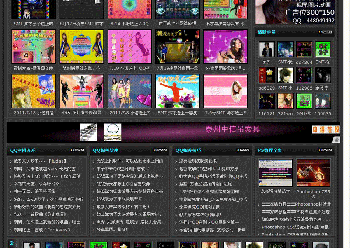The height and width of the screenshot is (248, 350).
Task: Open link 教大家怎样改QQ等级!
Action: tap(200, 214)
